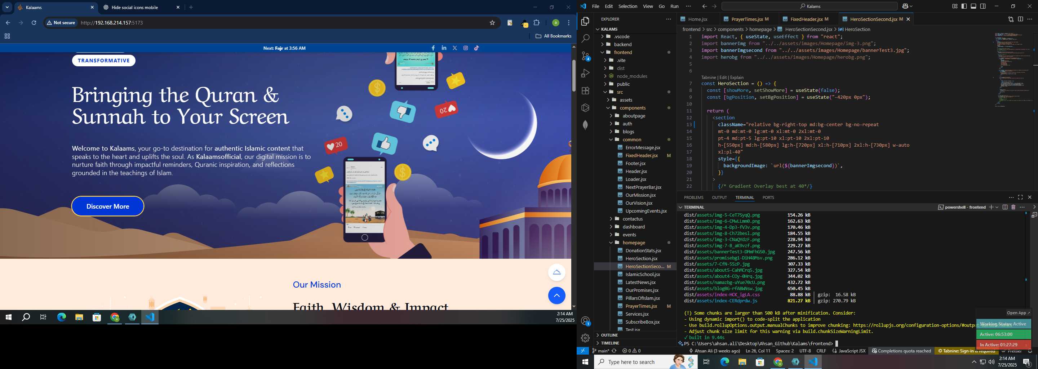The image size is (1038, 369).
Task: Open Footer.jsx in the Explorer
Action: pyautogui.click(x=635, y=163)
